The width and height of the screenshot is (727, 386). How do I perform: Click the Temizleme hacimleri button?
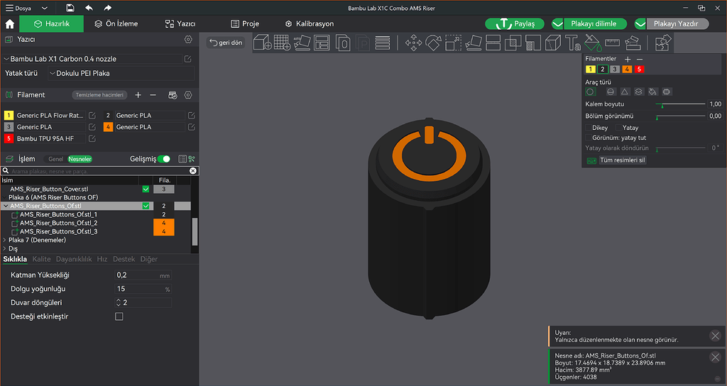pyautogui.click(x=99, y=95)
